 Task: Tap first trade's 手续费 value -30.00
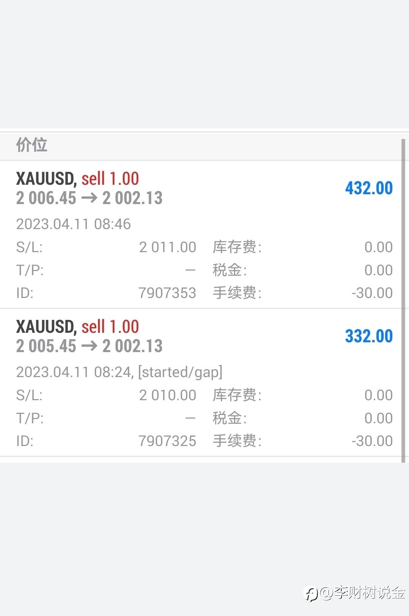tap(372, 293)
